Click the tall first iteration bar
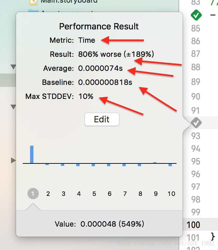The image size is (218, 250). point(32,154)
